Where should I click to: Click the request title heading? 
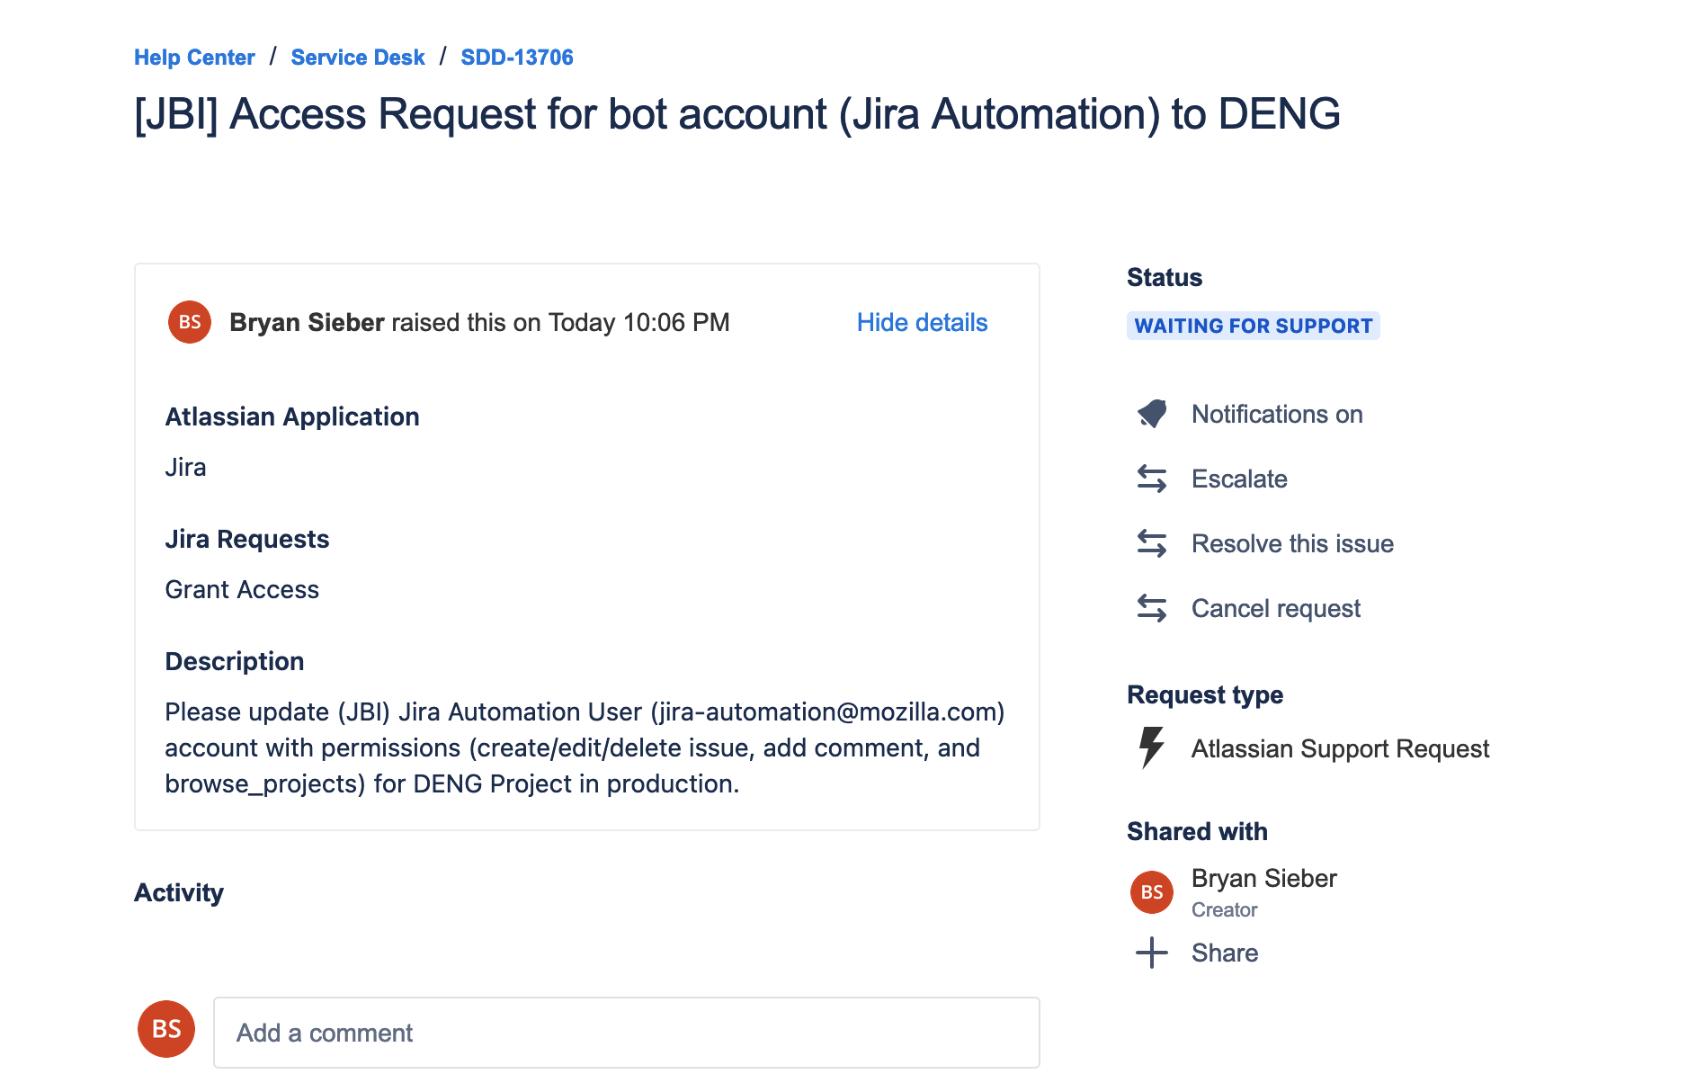click(x=737, y=115)
